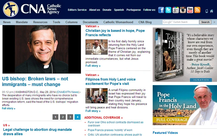Select the Columns navigation item
The height and width of the screenshot is (136, 217).
pyautogui.click(x=71, y=22)
